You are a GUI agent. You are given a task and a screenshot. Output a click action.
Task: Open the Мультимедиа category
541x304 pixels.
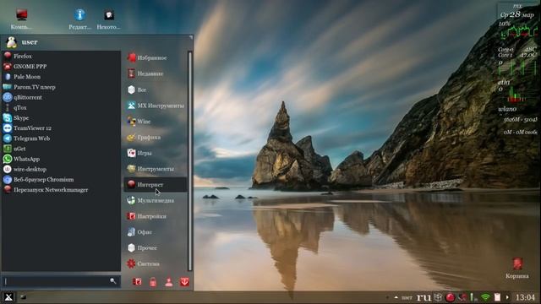point(156,201)
